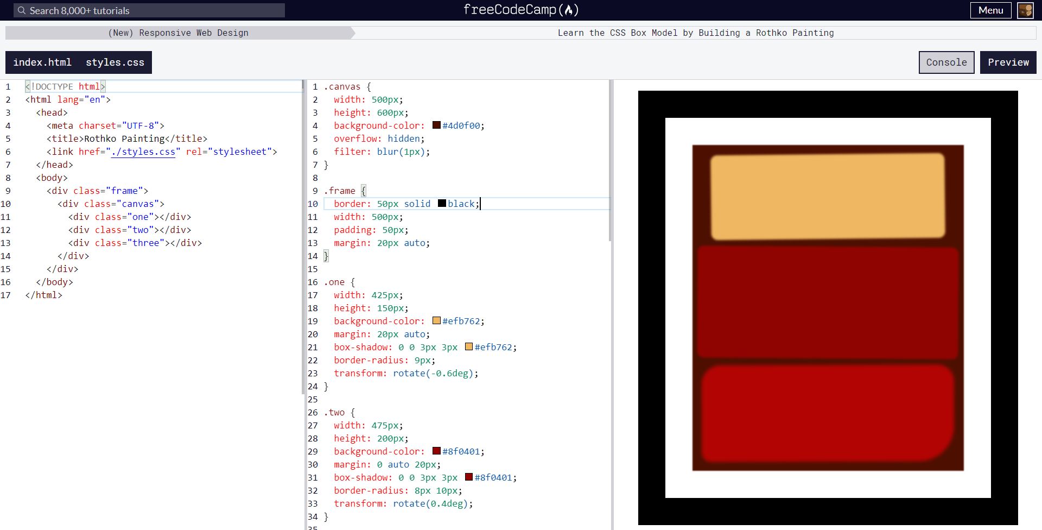This screenshot has width=1042, height=530.
Task: Click the .one background-color #efb762 swatch
Action: pos(436,321)
